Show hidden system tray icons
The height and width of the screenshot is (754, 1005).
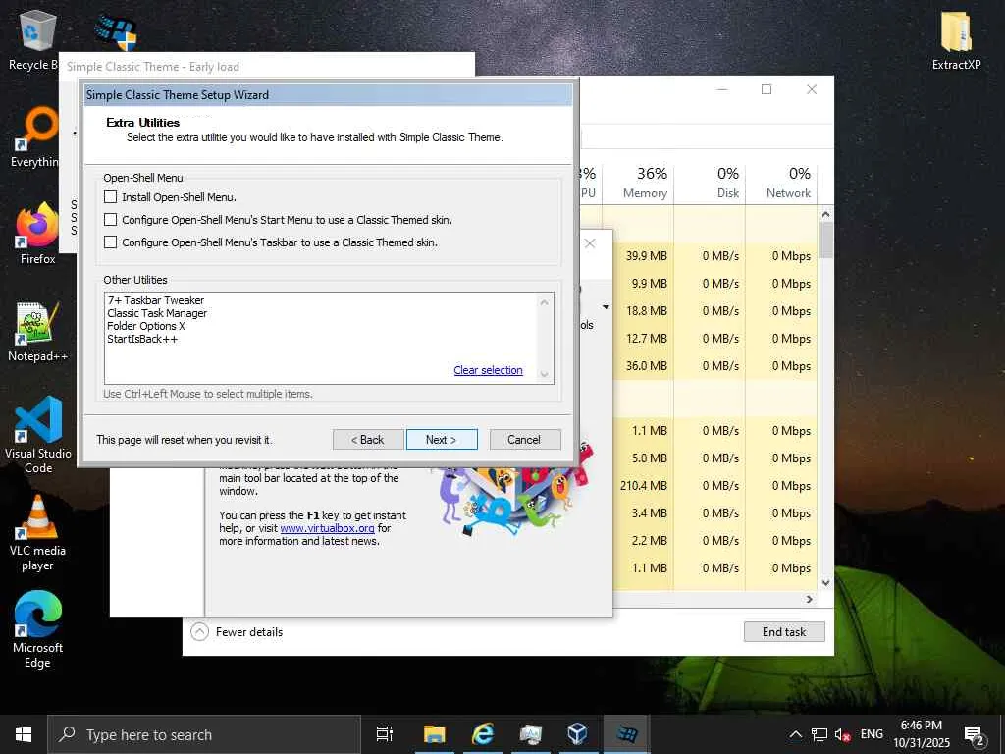(795, 734)
